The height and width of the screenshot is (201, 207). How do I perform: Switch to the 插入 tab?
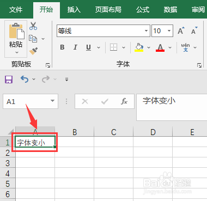(x=74, y=9)
